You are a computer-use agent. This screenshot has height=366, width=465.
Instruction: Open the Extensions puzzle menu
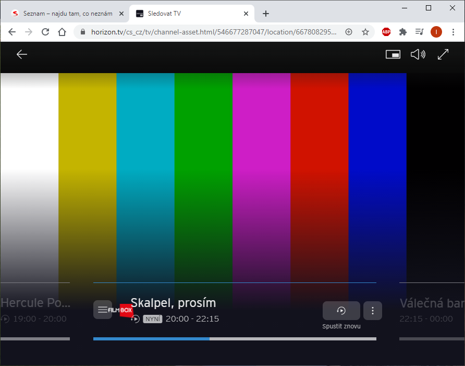[403, 32]
